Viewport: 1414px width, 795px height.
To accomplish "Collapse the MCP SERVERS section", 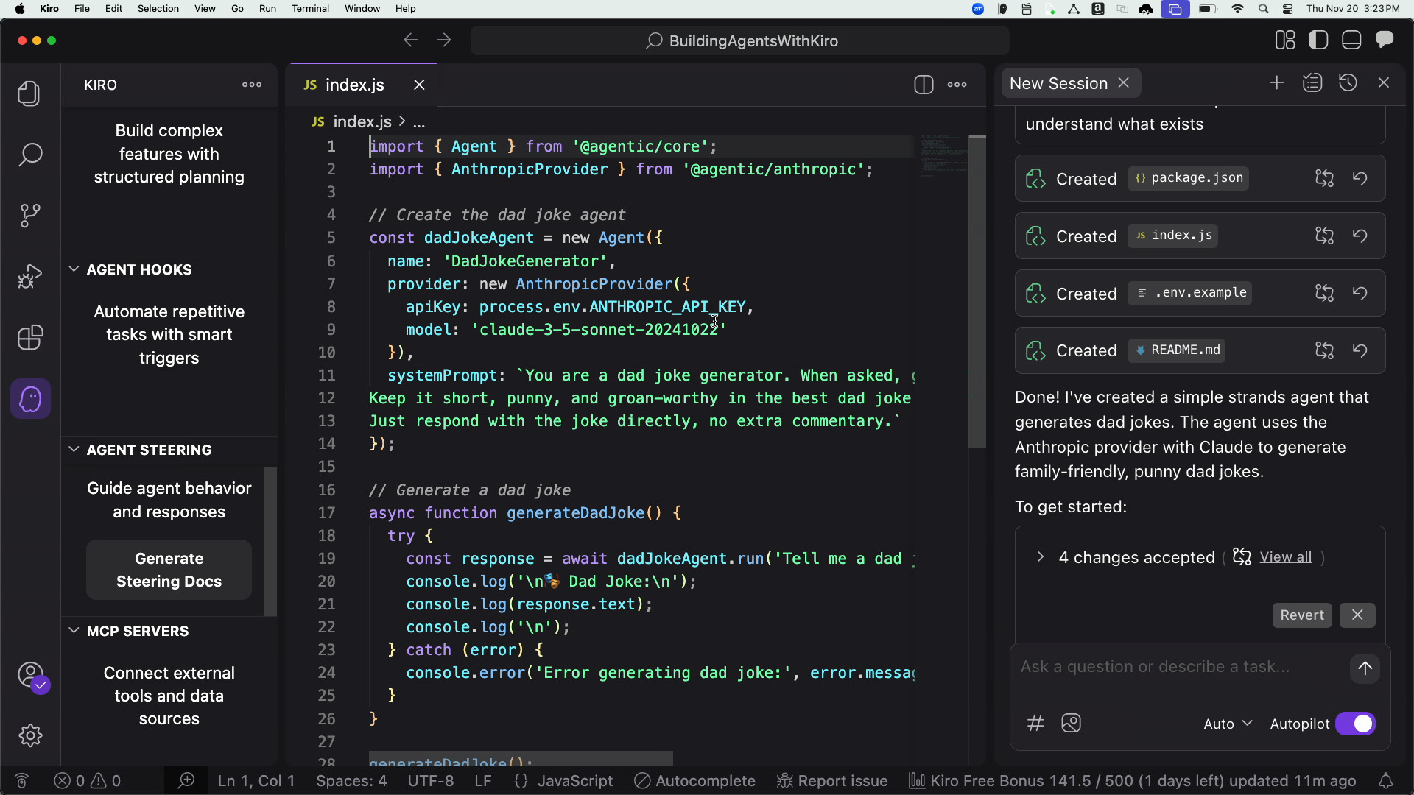I will tap(74, 631).
